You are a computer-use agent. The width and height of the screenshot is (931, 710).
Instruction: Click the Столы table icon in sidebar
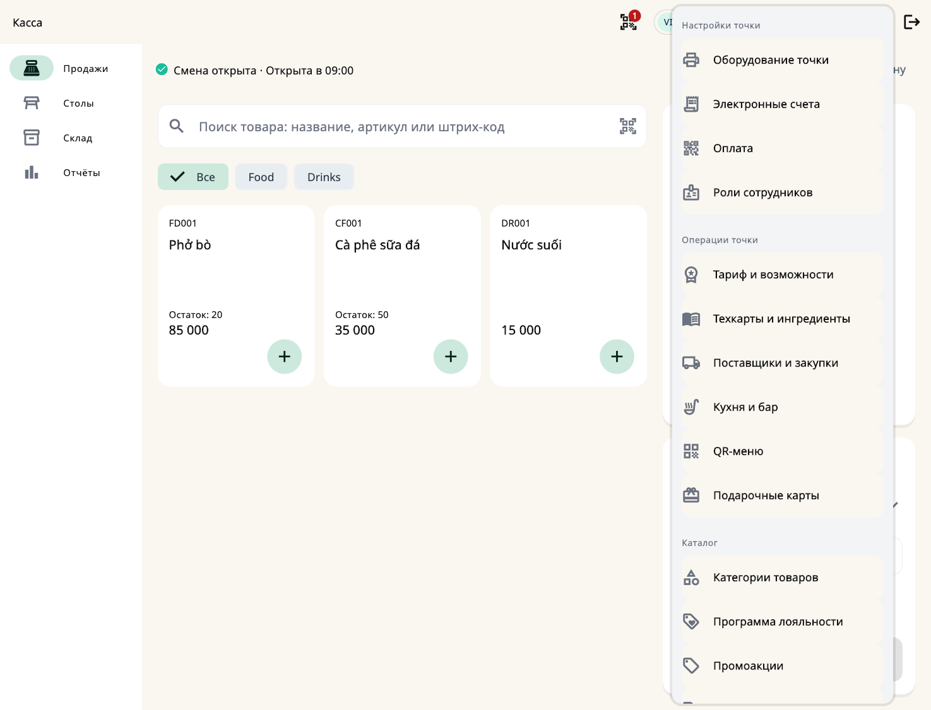pos(32,103)
